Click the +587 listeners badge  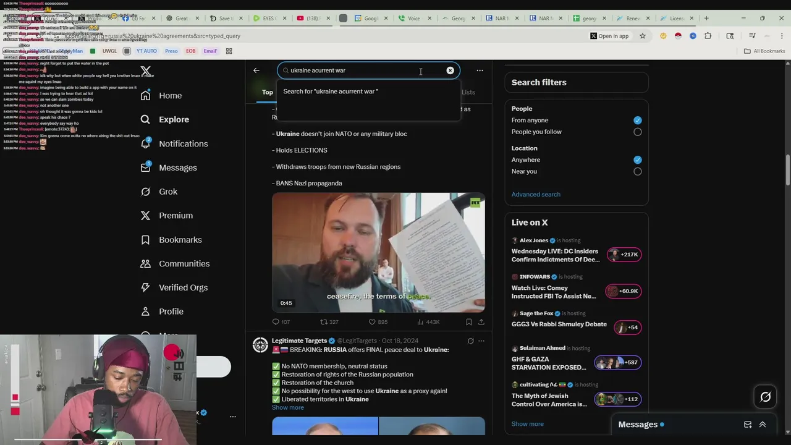(617, 362)
